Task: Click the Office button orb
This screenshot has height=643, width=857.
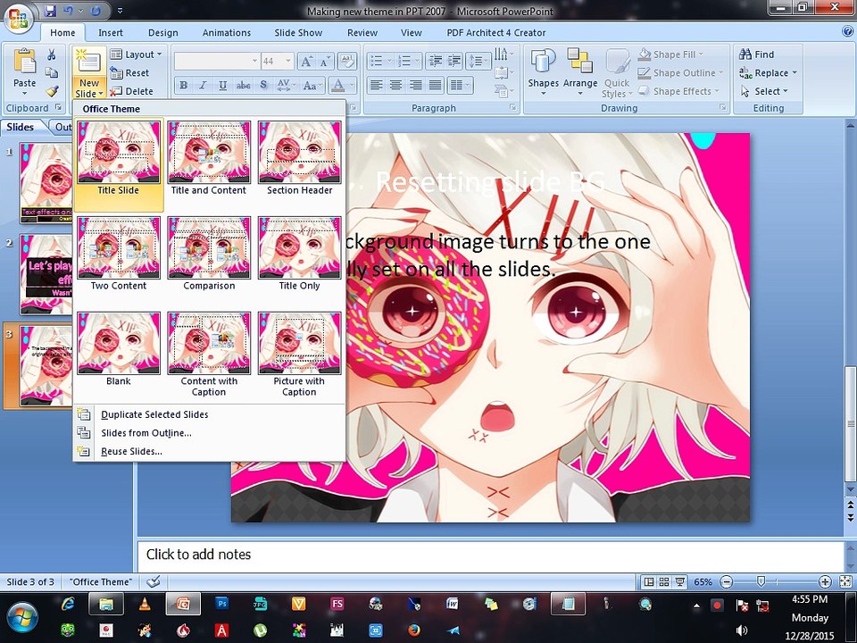Action: (x=18, y=18)
